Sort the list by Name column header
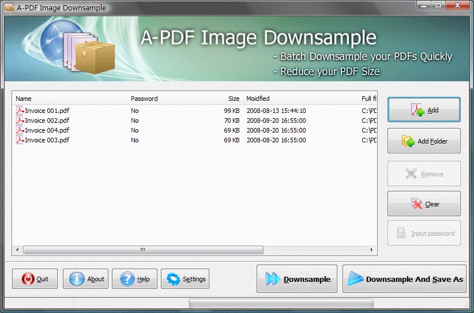The width and height of the screenshot is (474, 313). (70, 99)
